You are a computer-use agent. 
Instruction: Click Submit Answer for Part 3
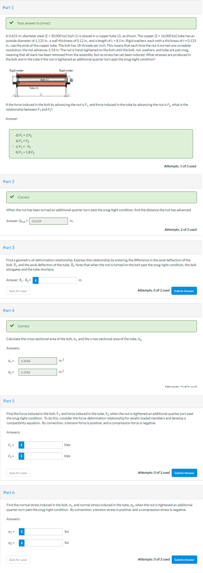[184, 290]
